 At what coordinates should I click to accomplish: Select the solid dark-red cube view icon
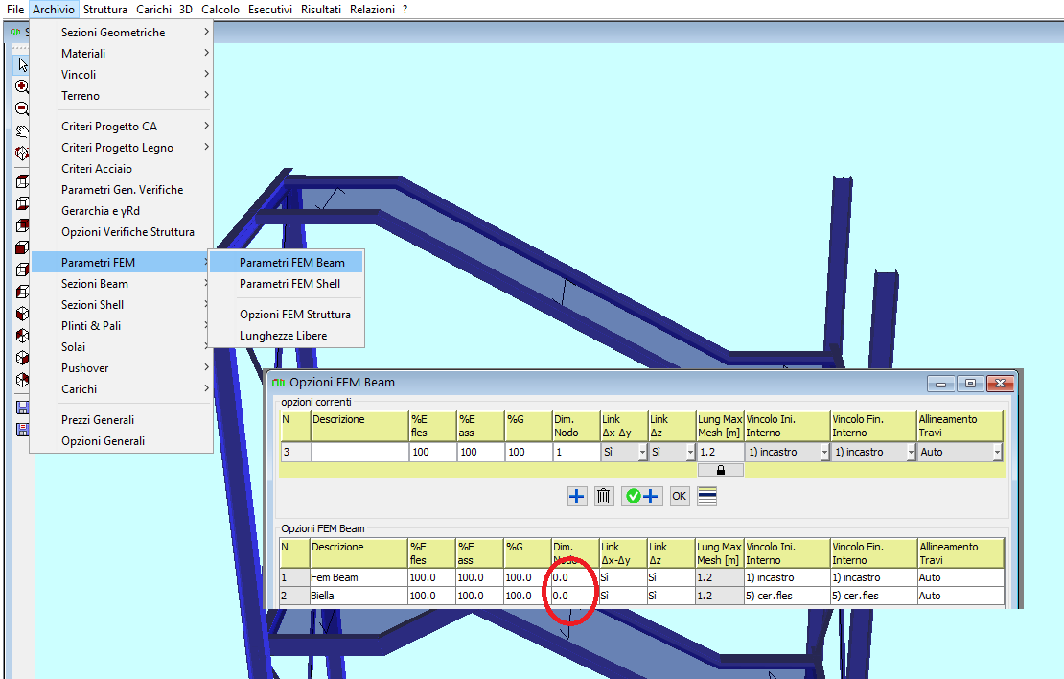tap(22, 247)
